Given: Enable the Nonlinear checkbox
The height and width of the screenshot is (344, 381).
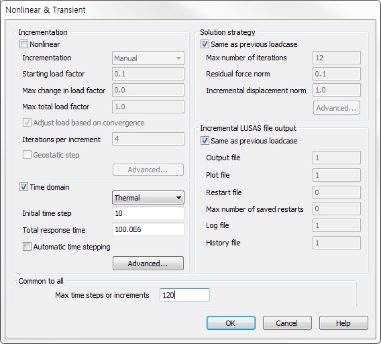Looking at the screenshot, I should (x=23, y=44).
